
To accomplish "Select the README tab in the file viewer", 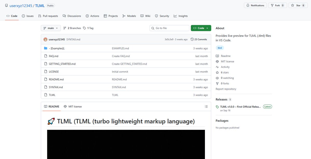I will click(x=52, y=107).
